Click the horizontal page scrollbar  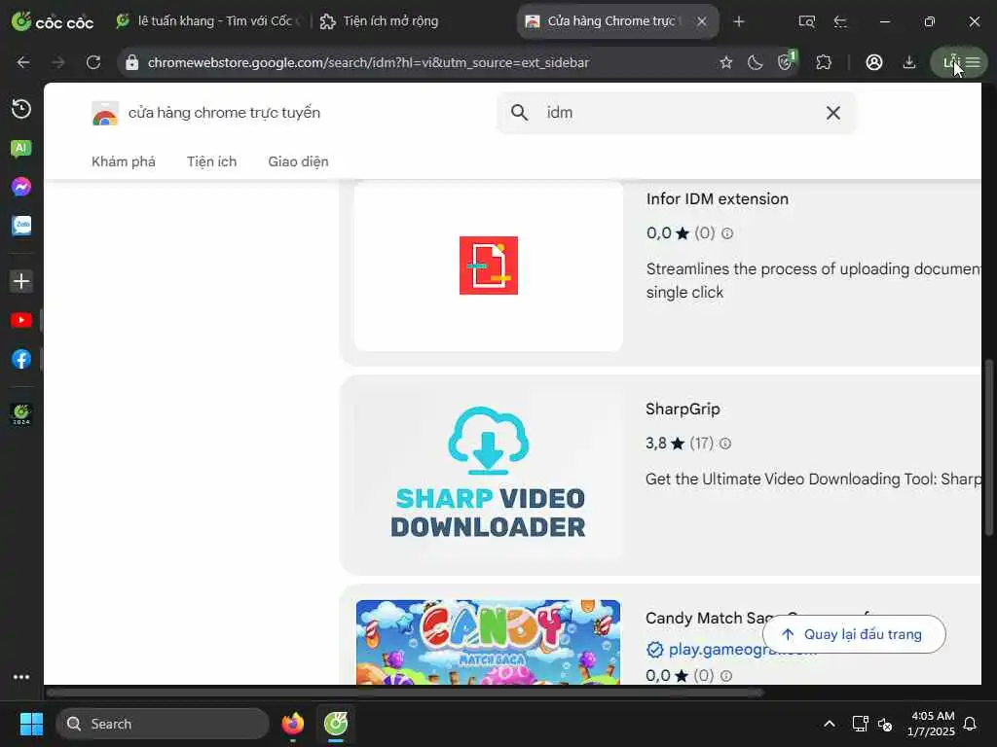click(x=405, y=693)
